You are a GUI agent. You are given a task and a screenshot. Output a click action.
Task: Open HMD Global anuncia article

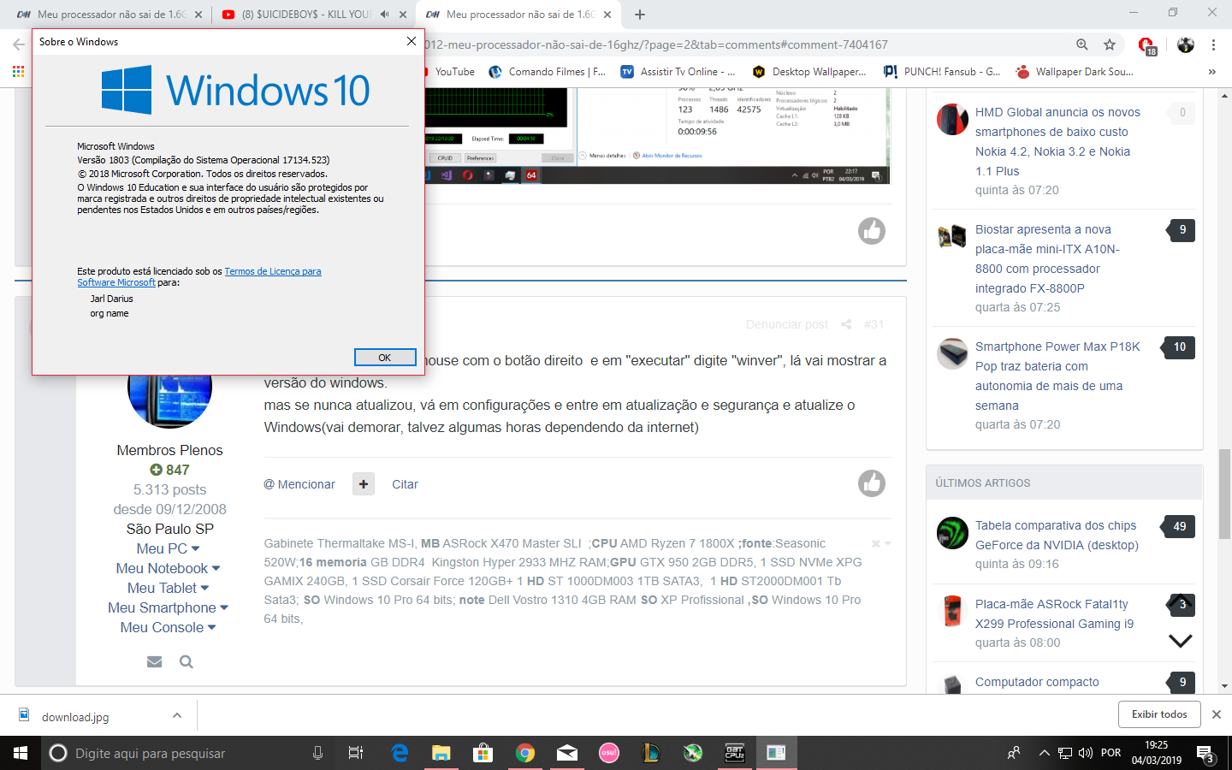coord(1057,141)
